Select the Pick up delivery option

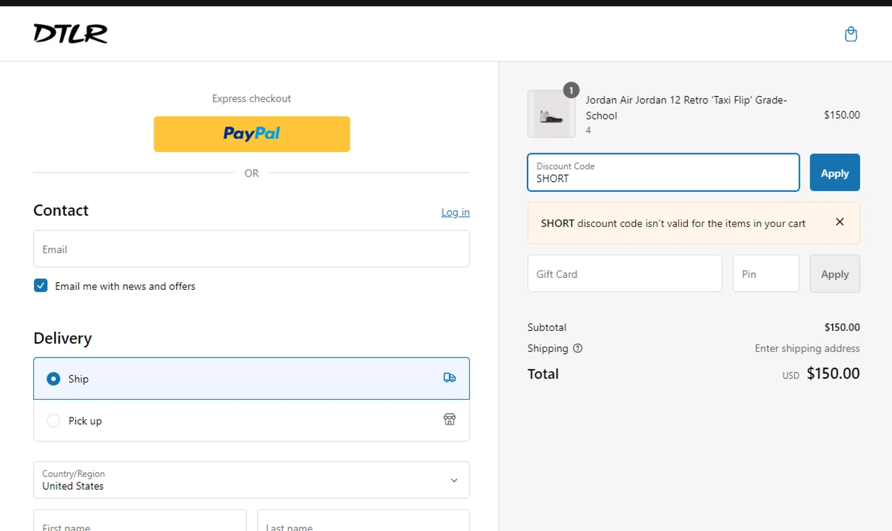252,421
